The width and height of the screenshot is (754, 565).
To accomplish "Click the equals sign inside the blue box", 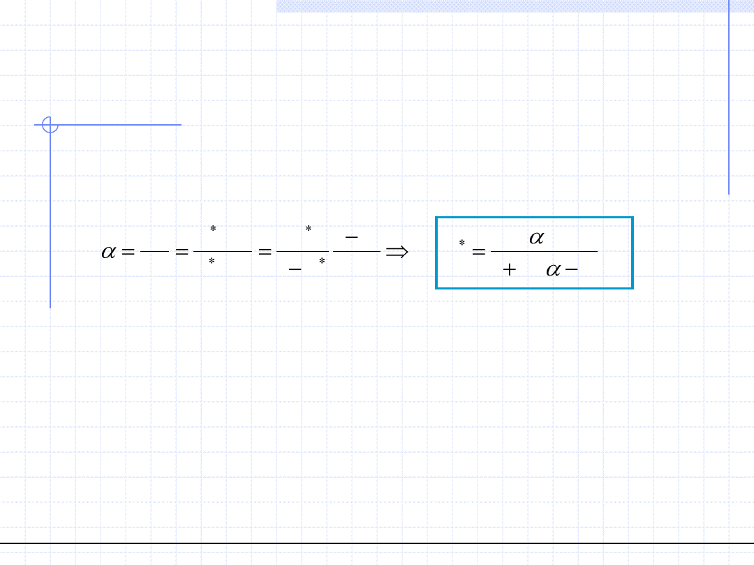I will click(x=479, y=252).
